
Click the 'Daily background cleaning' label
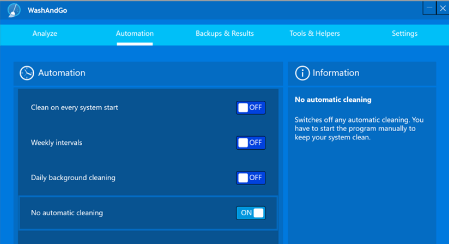coord(73,178)
